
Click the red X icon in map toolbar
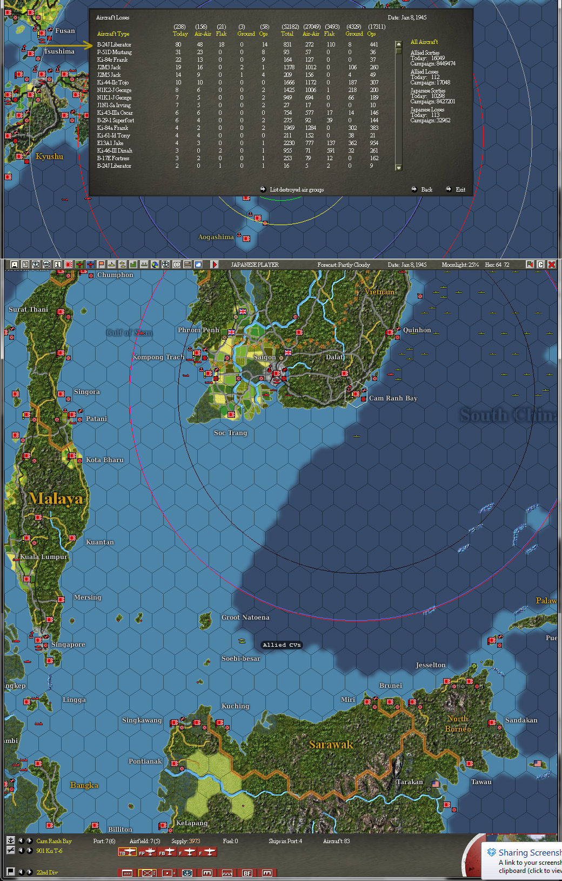pyautogui.click(x=552, y=265)
